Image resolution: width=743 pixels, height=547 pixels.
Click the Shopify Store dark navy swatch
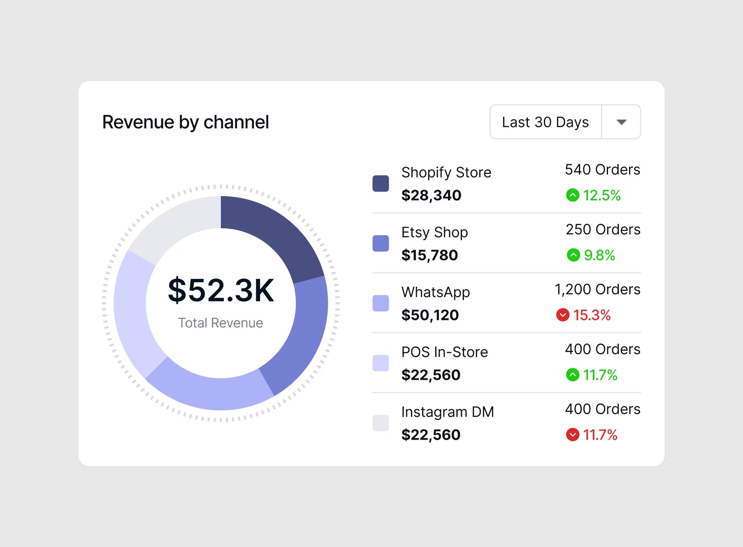(x=381, y=183)
